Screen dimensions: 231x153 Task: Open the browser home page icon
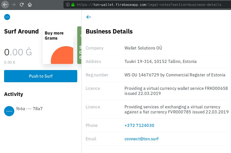click(x=30, y=5)
